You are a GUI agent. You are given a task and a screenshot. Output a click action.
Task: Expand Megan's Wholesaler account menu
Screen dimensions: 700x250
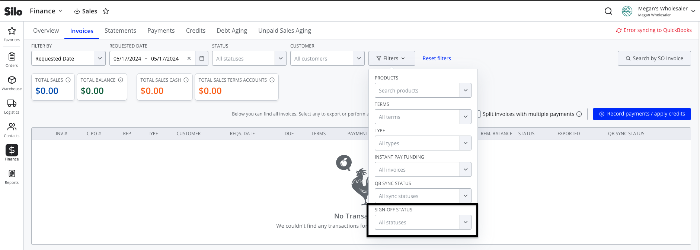[693, 11]
